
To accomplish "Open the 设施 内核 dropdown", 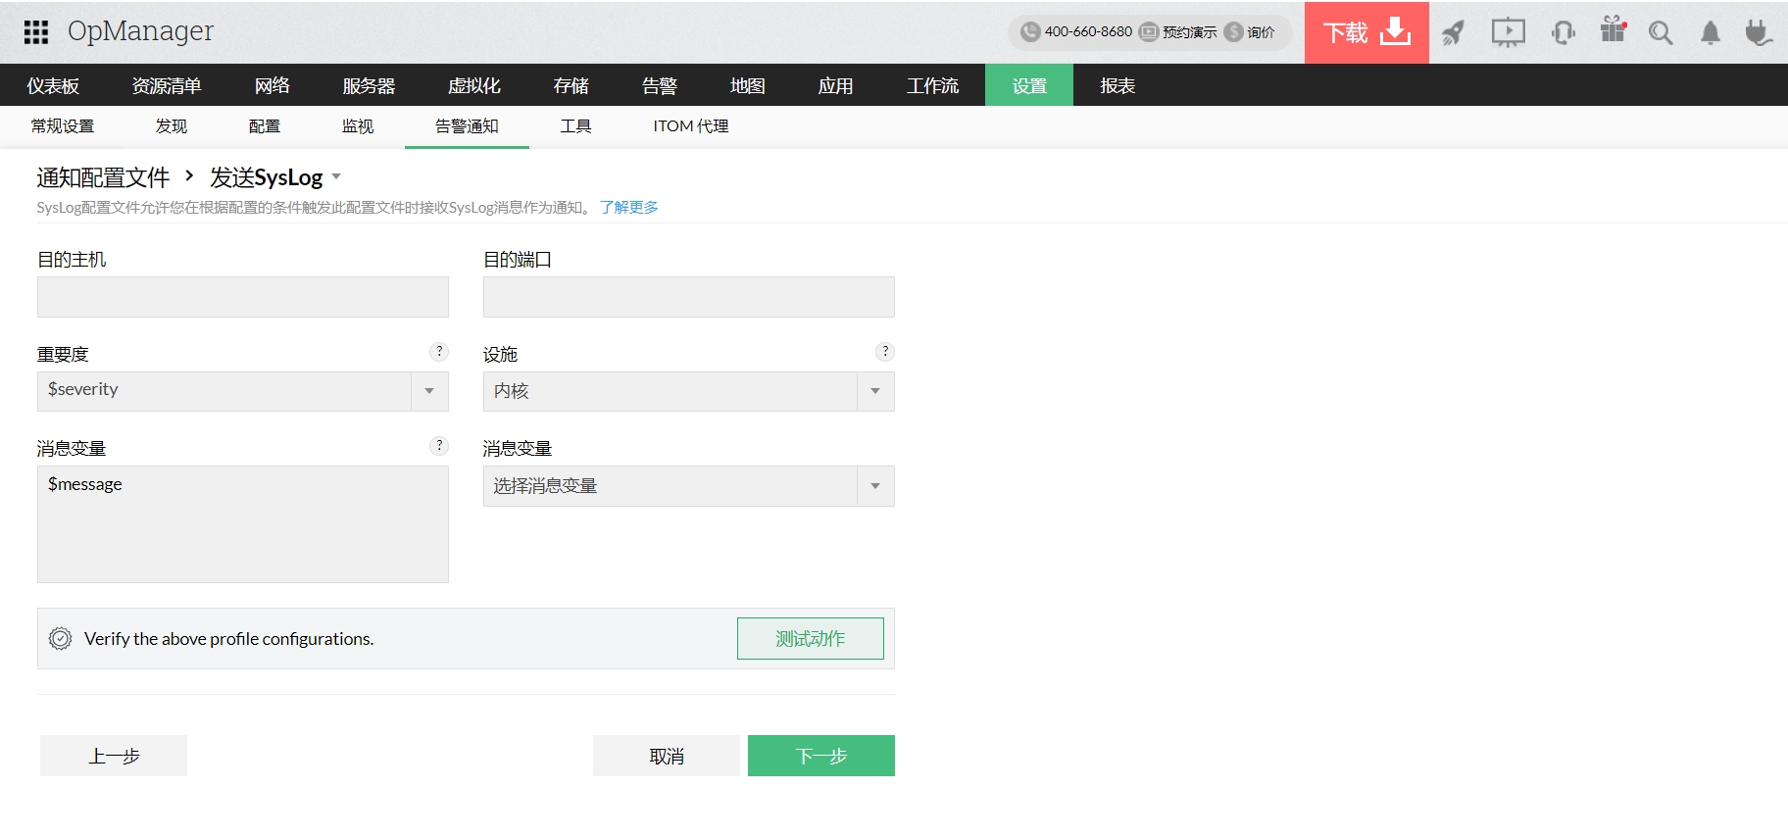I will pos(689,391).
